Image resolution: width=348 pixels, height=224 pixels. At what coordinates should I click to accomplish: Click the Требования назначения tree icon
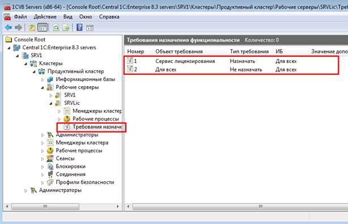tap(67, 127)
